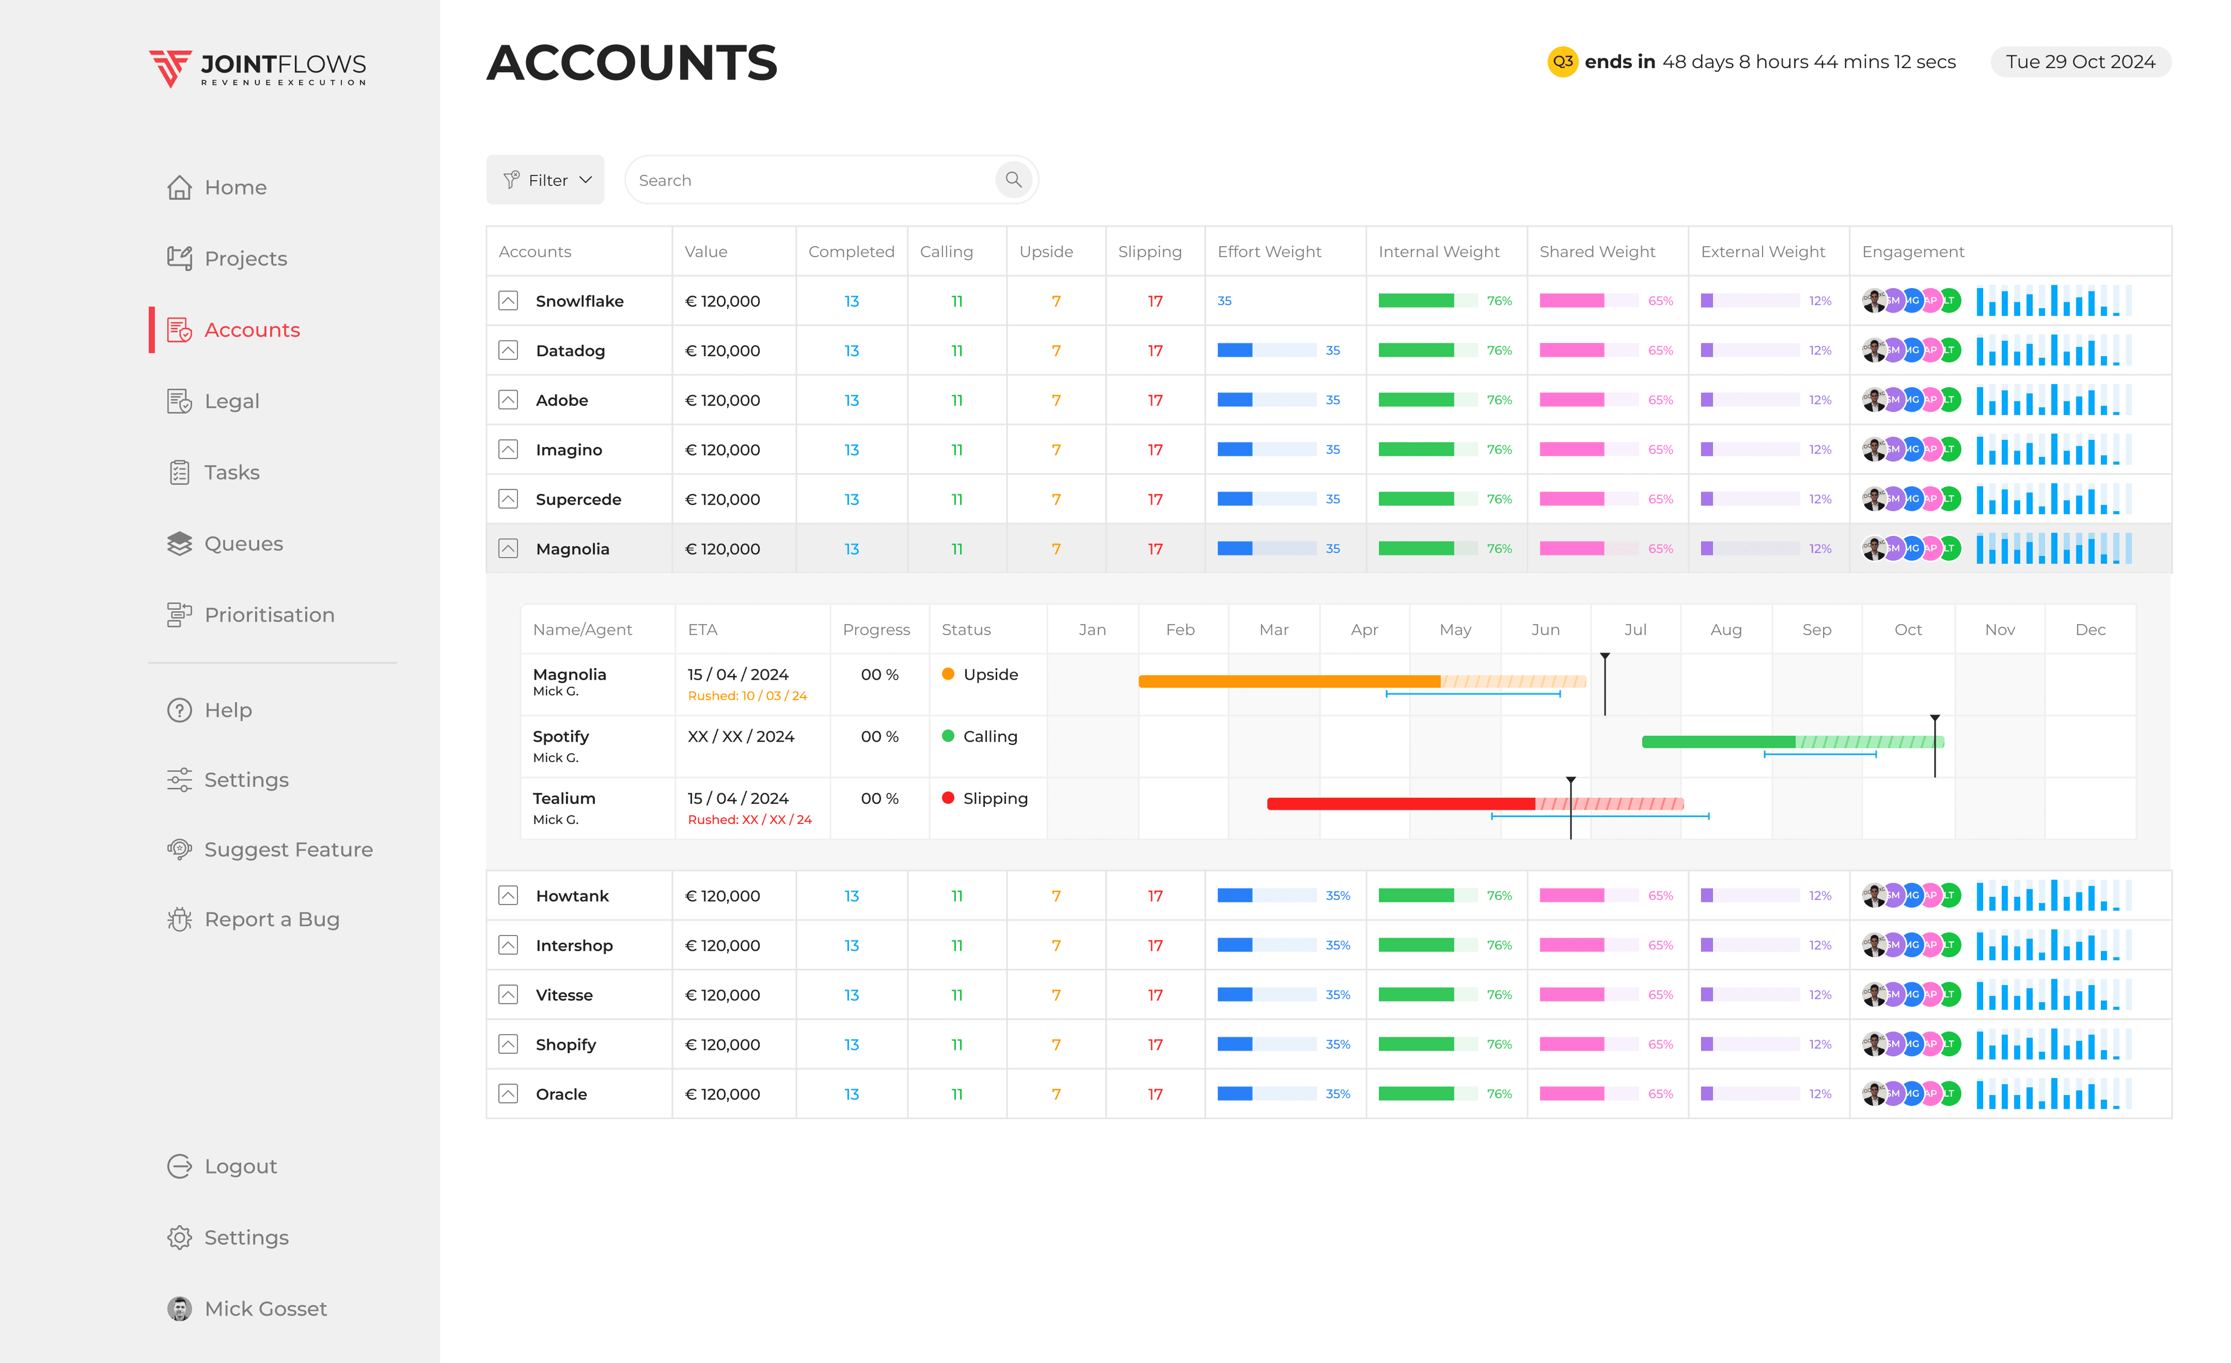Expand the Snowflake account row
This screenshot has width=2231, height=1363.
[x=508, y=301]
